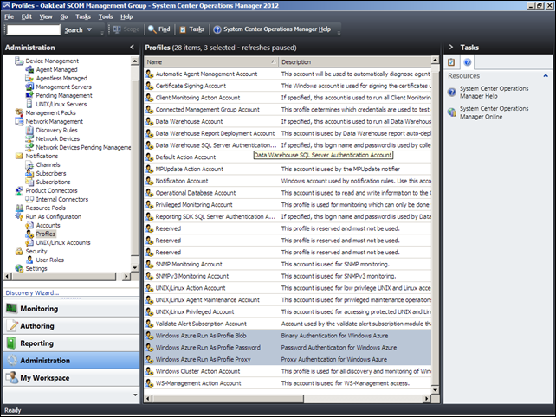Open System Center Operations Manager Help resource link
Image resolution: width=556 pixels, height=417 pixels.
pos(494,92)
